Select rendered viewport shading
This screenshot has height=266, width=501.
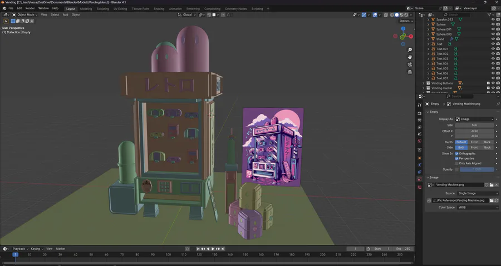406,14
